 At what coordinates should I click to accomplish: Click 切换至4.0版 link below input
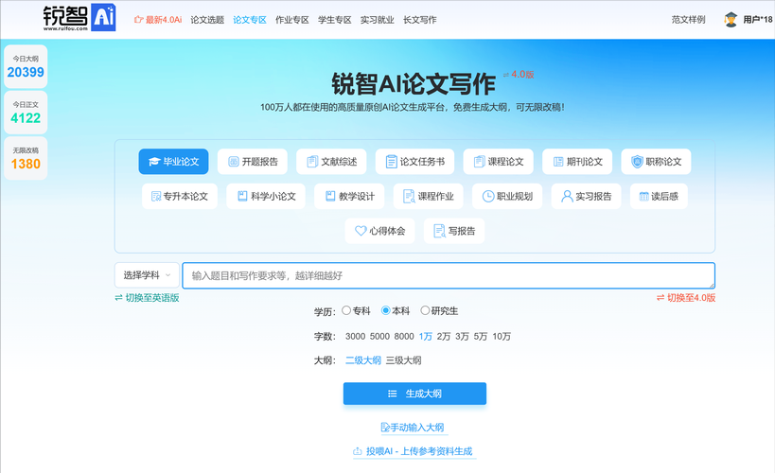pos(686,298)
